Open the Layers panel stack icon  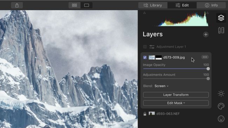(x=221, y=18)
